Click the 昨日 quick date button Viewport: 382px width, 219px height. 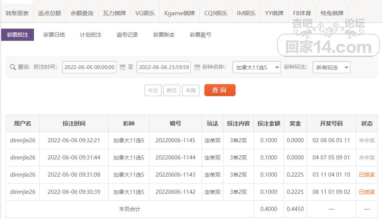click(172, 90)
